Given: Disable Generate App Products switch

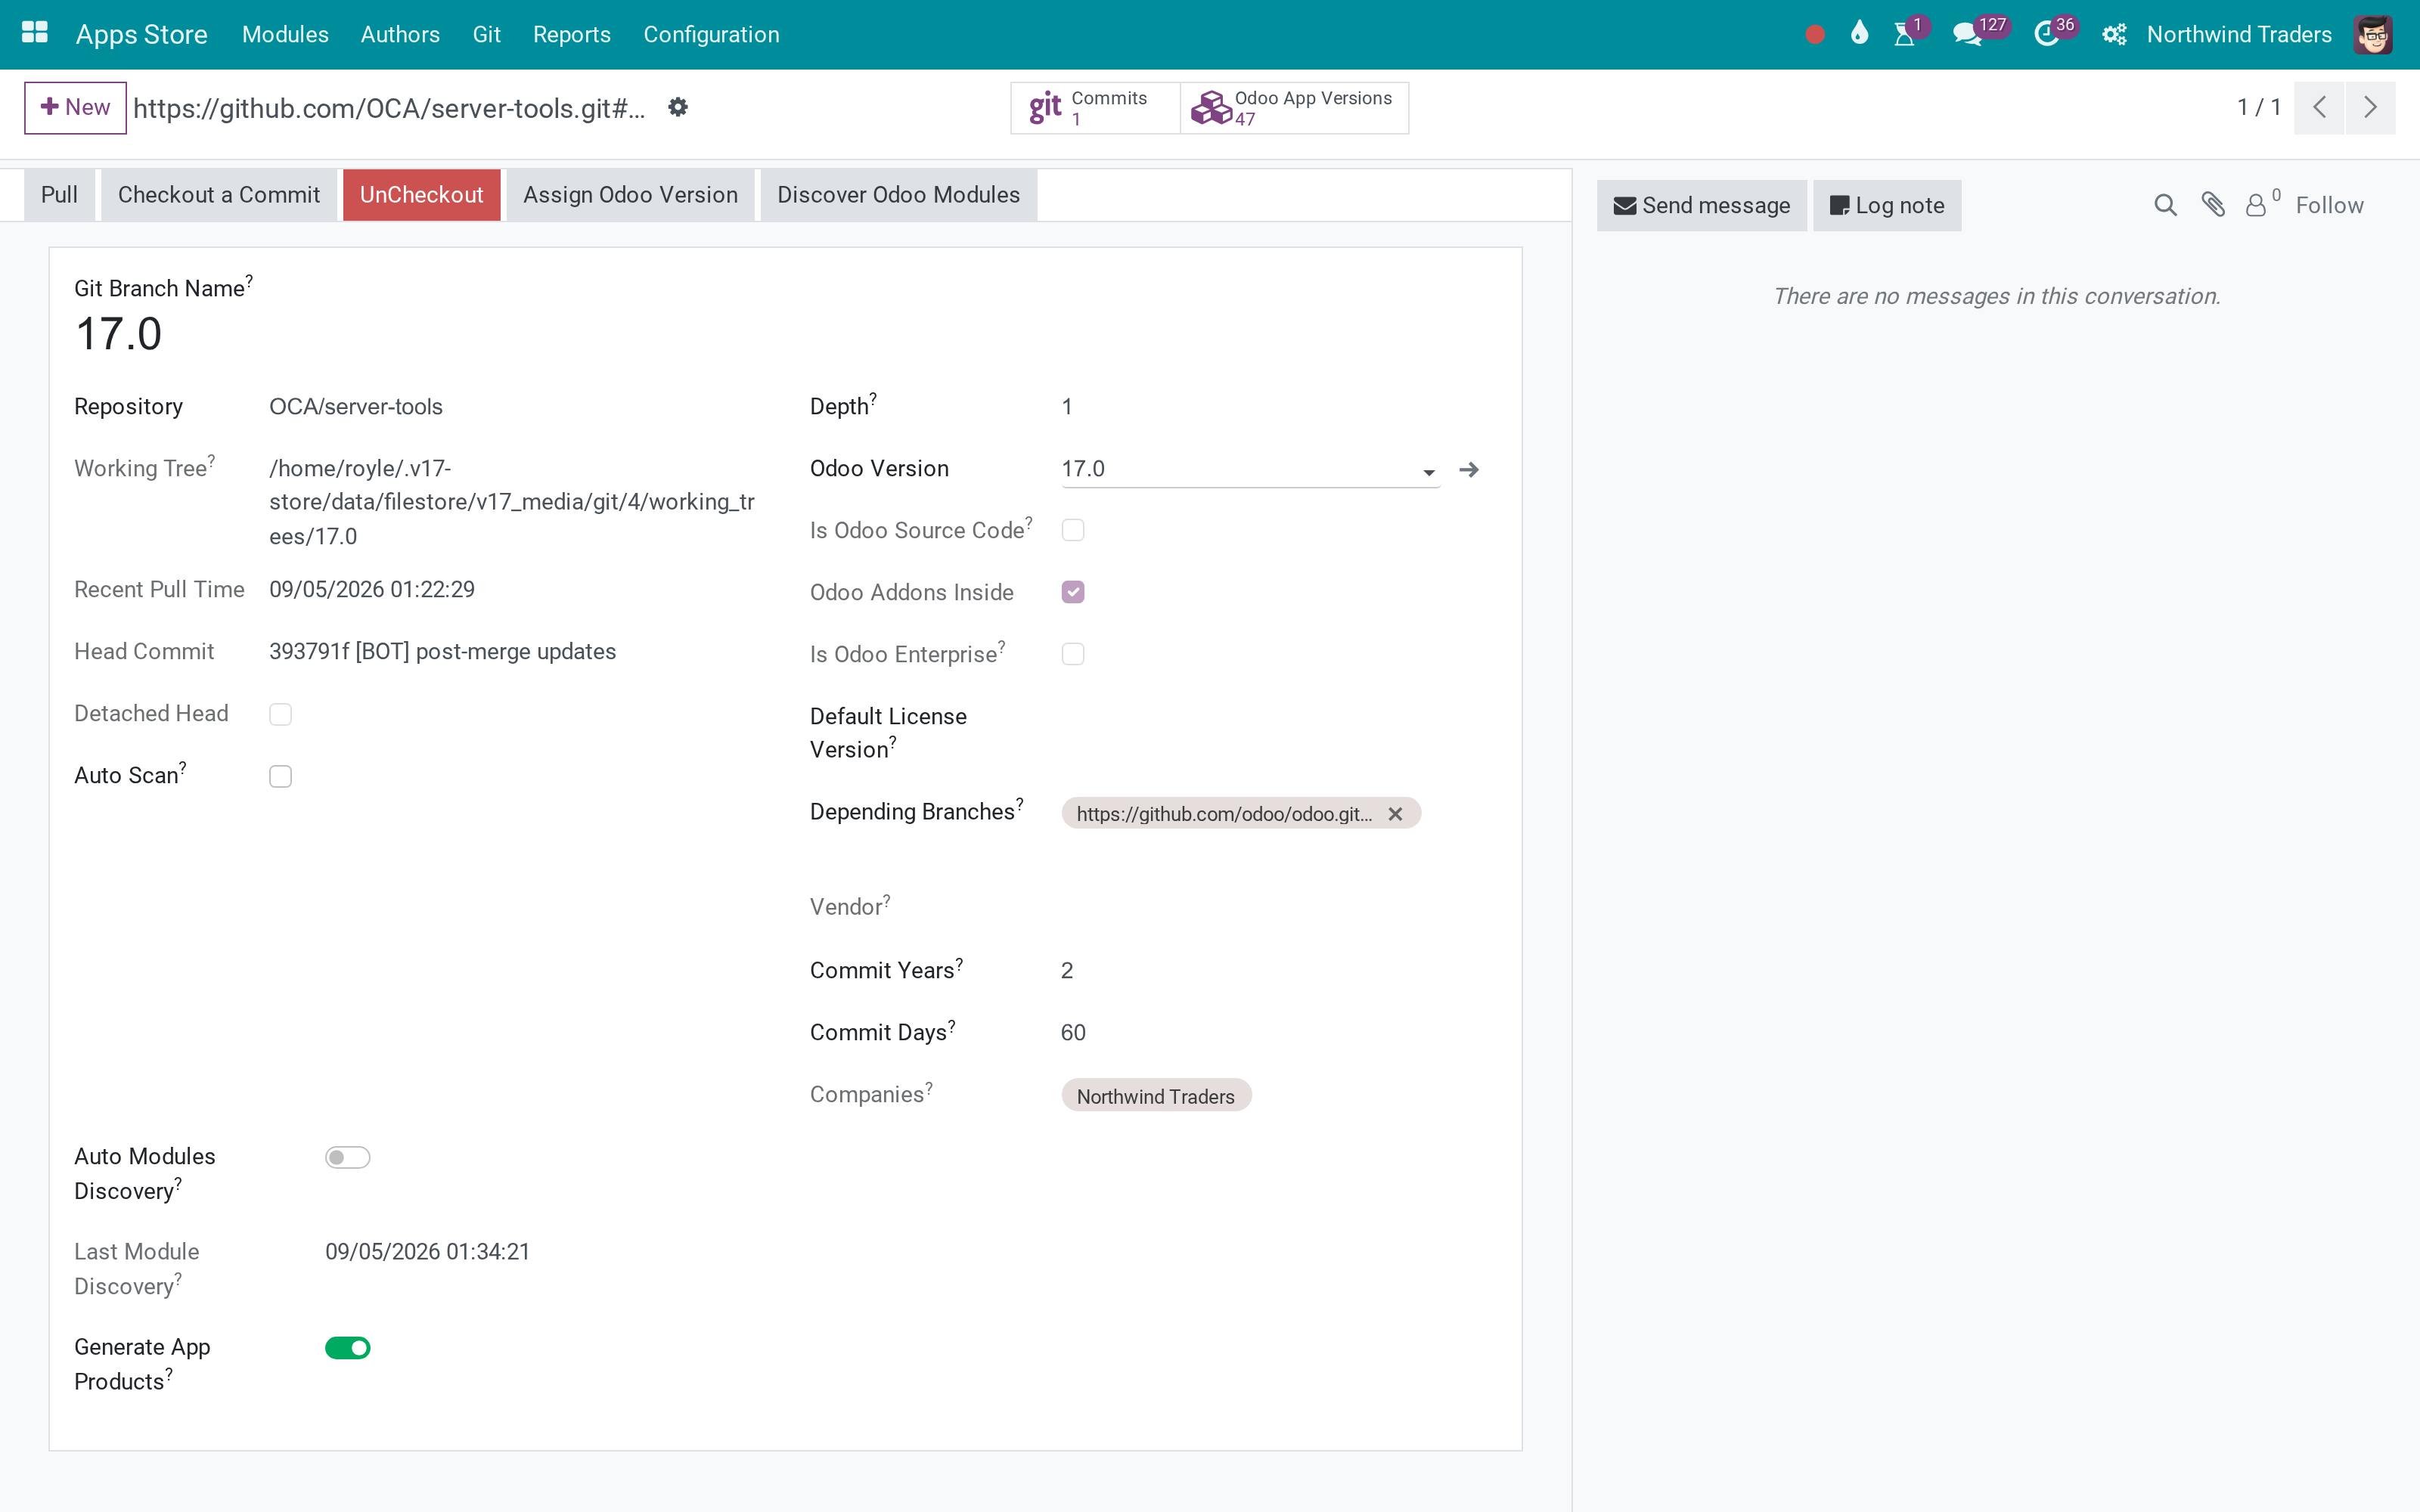Looking at the screenshot, I should 347,1348.
